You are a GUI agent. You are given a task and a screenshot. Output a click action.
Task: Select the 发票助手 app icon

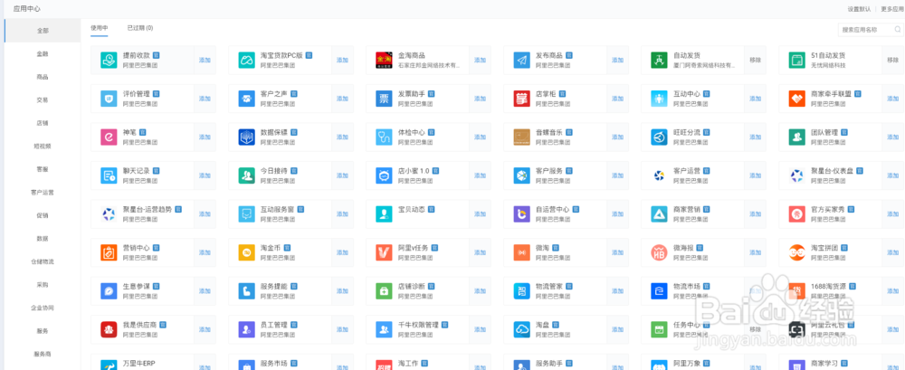click(384, 99)
